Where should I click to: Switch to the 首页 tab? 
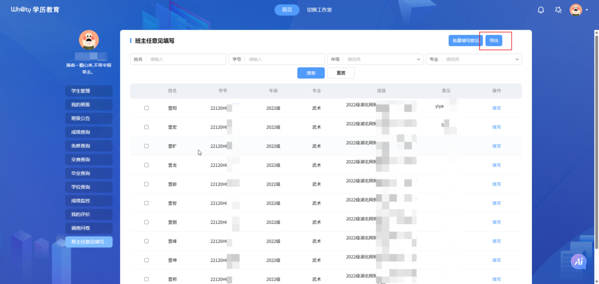[287, 10]
